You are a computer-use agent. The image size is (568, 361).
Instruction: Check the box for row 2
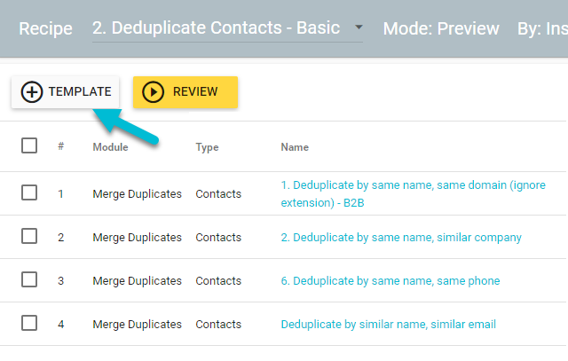(x=29, y=236)
